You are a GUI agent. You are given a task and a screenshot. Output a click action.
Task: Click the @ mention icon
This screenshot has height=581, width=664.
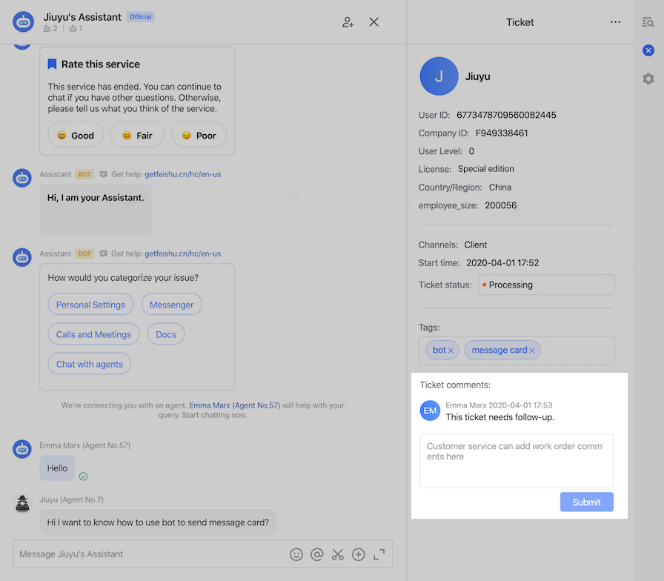(317, 554)
